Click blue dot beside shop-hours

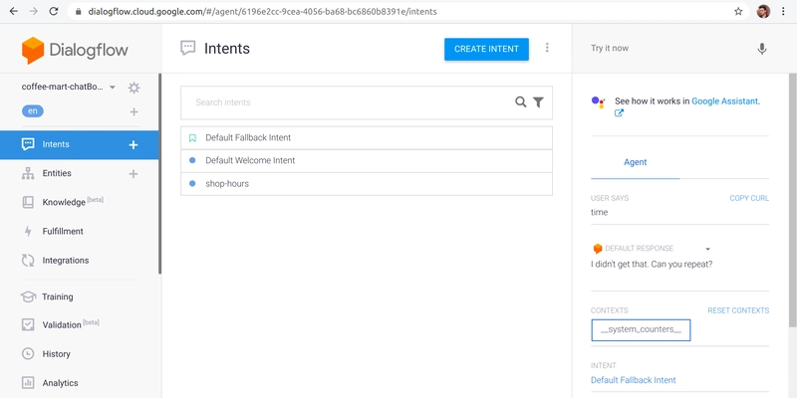[x=192, y=184]
